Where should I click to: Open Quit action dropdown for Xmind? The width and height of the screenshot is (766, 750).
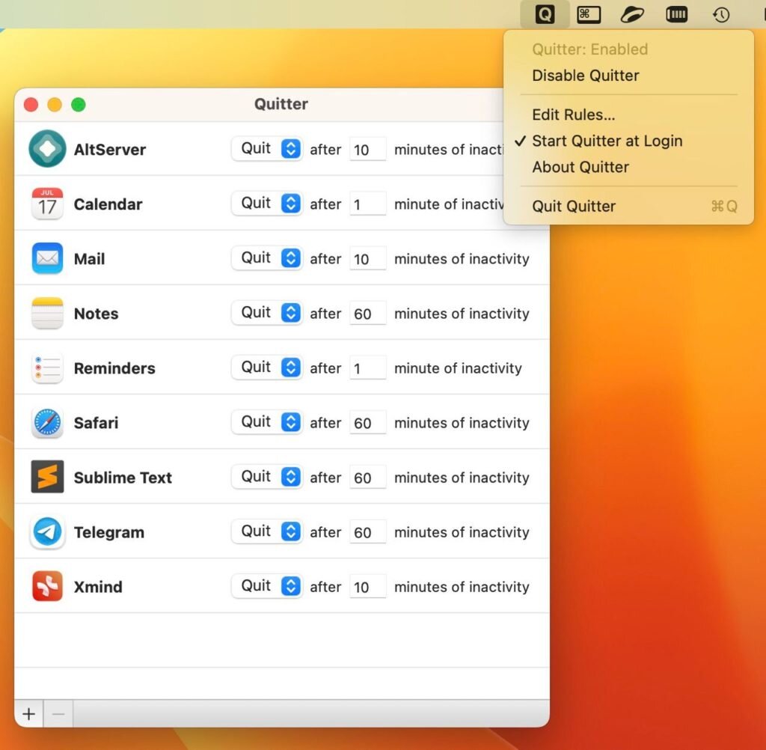click(x=267, y=586)
